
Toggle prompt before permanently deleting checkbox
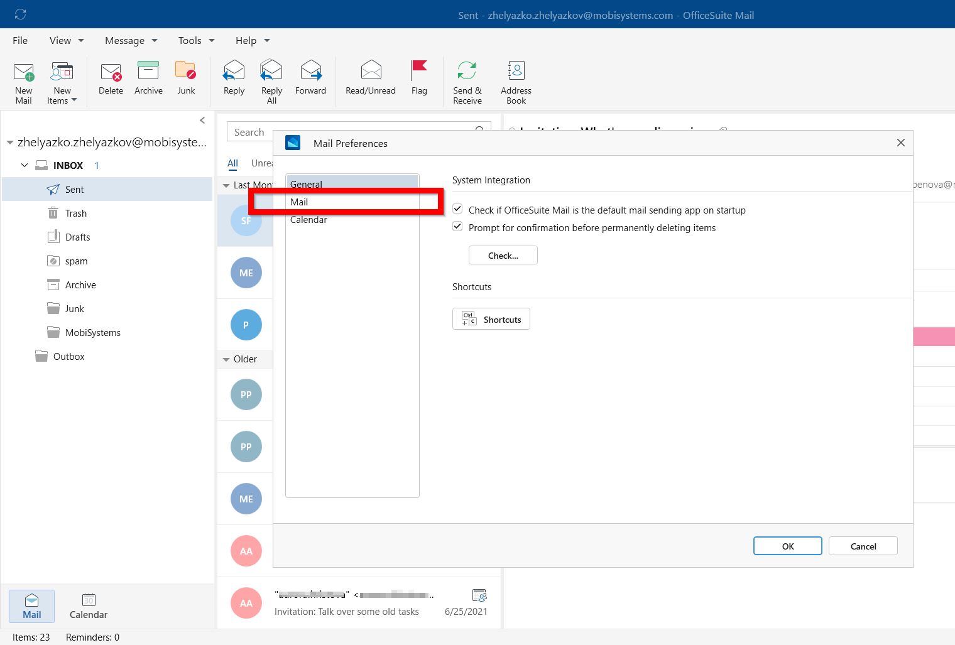457,227
